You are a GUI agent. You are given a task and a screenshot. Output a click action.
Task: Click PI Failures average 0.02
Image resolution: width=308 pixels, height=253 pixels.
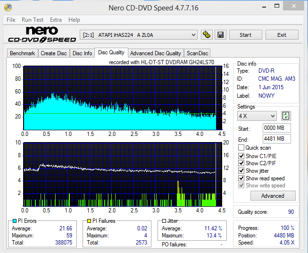pos(142,228)
